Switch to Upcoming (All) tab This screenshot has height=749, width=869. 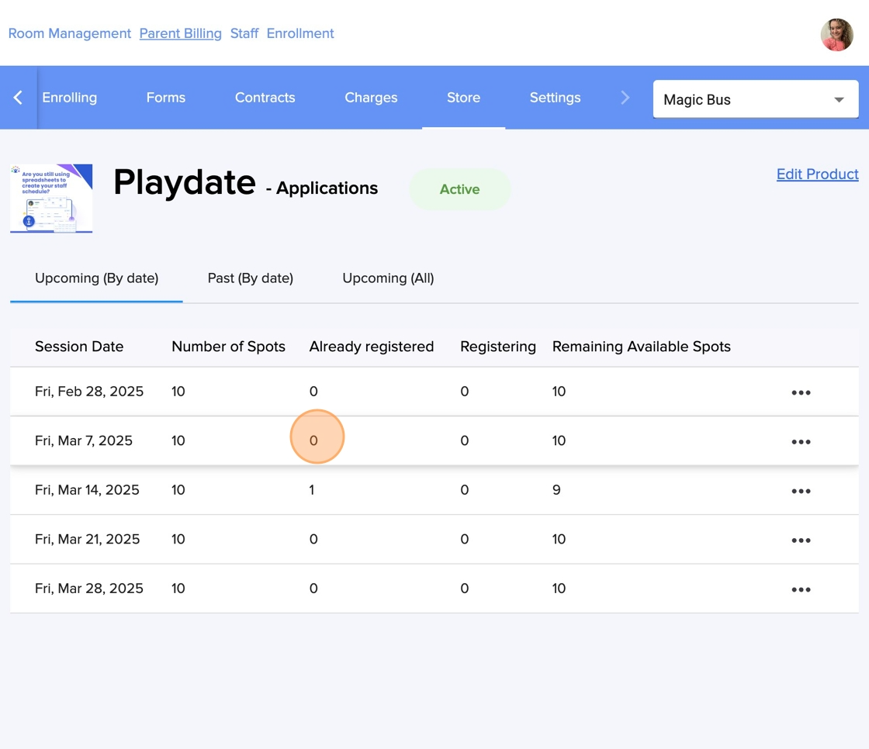388,278
